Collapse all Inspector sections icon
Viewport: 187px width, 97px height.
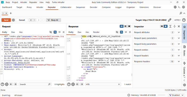coord(175,26)
